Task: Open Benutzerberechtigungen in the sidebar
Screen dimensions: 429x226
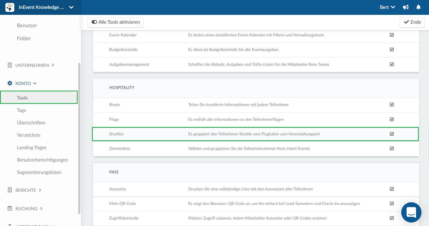Action: pos(42,160)
